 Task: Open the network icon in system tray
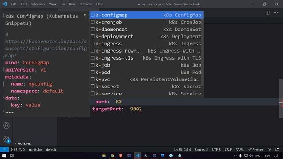pyautogui.click(x=246, y=155)
